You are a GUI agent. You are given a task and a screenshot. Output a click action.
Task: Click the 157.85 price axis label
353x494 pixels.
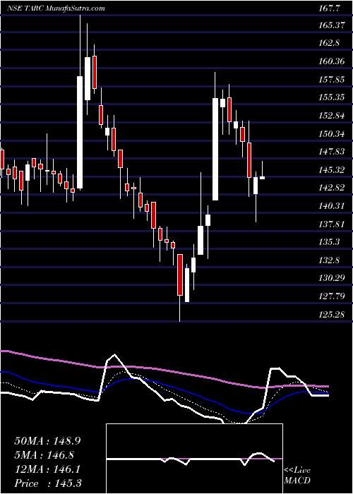[331, 79]
